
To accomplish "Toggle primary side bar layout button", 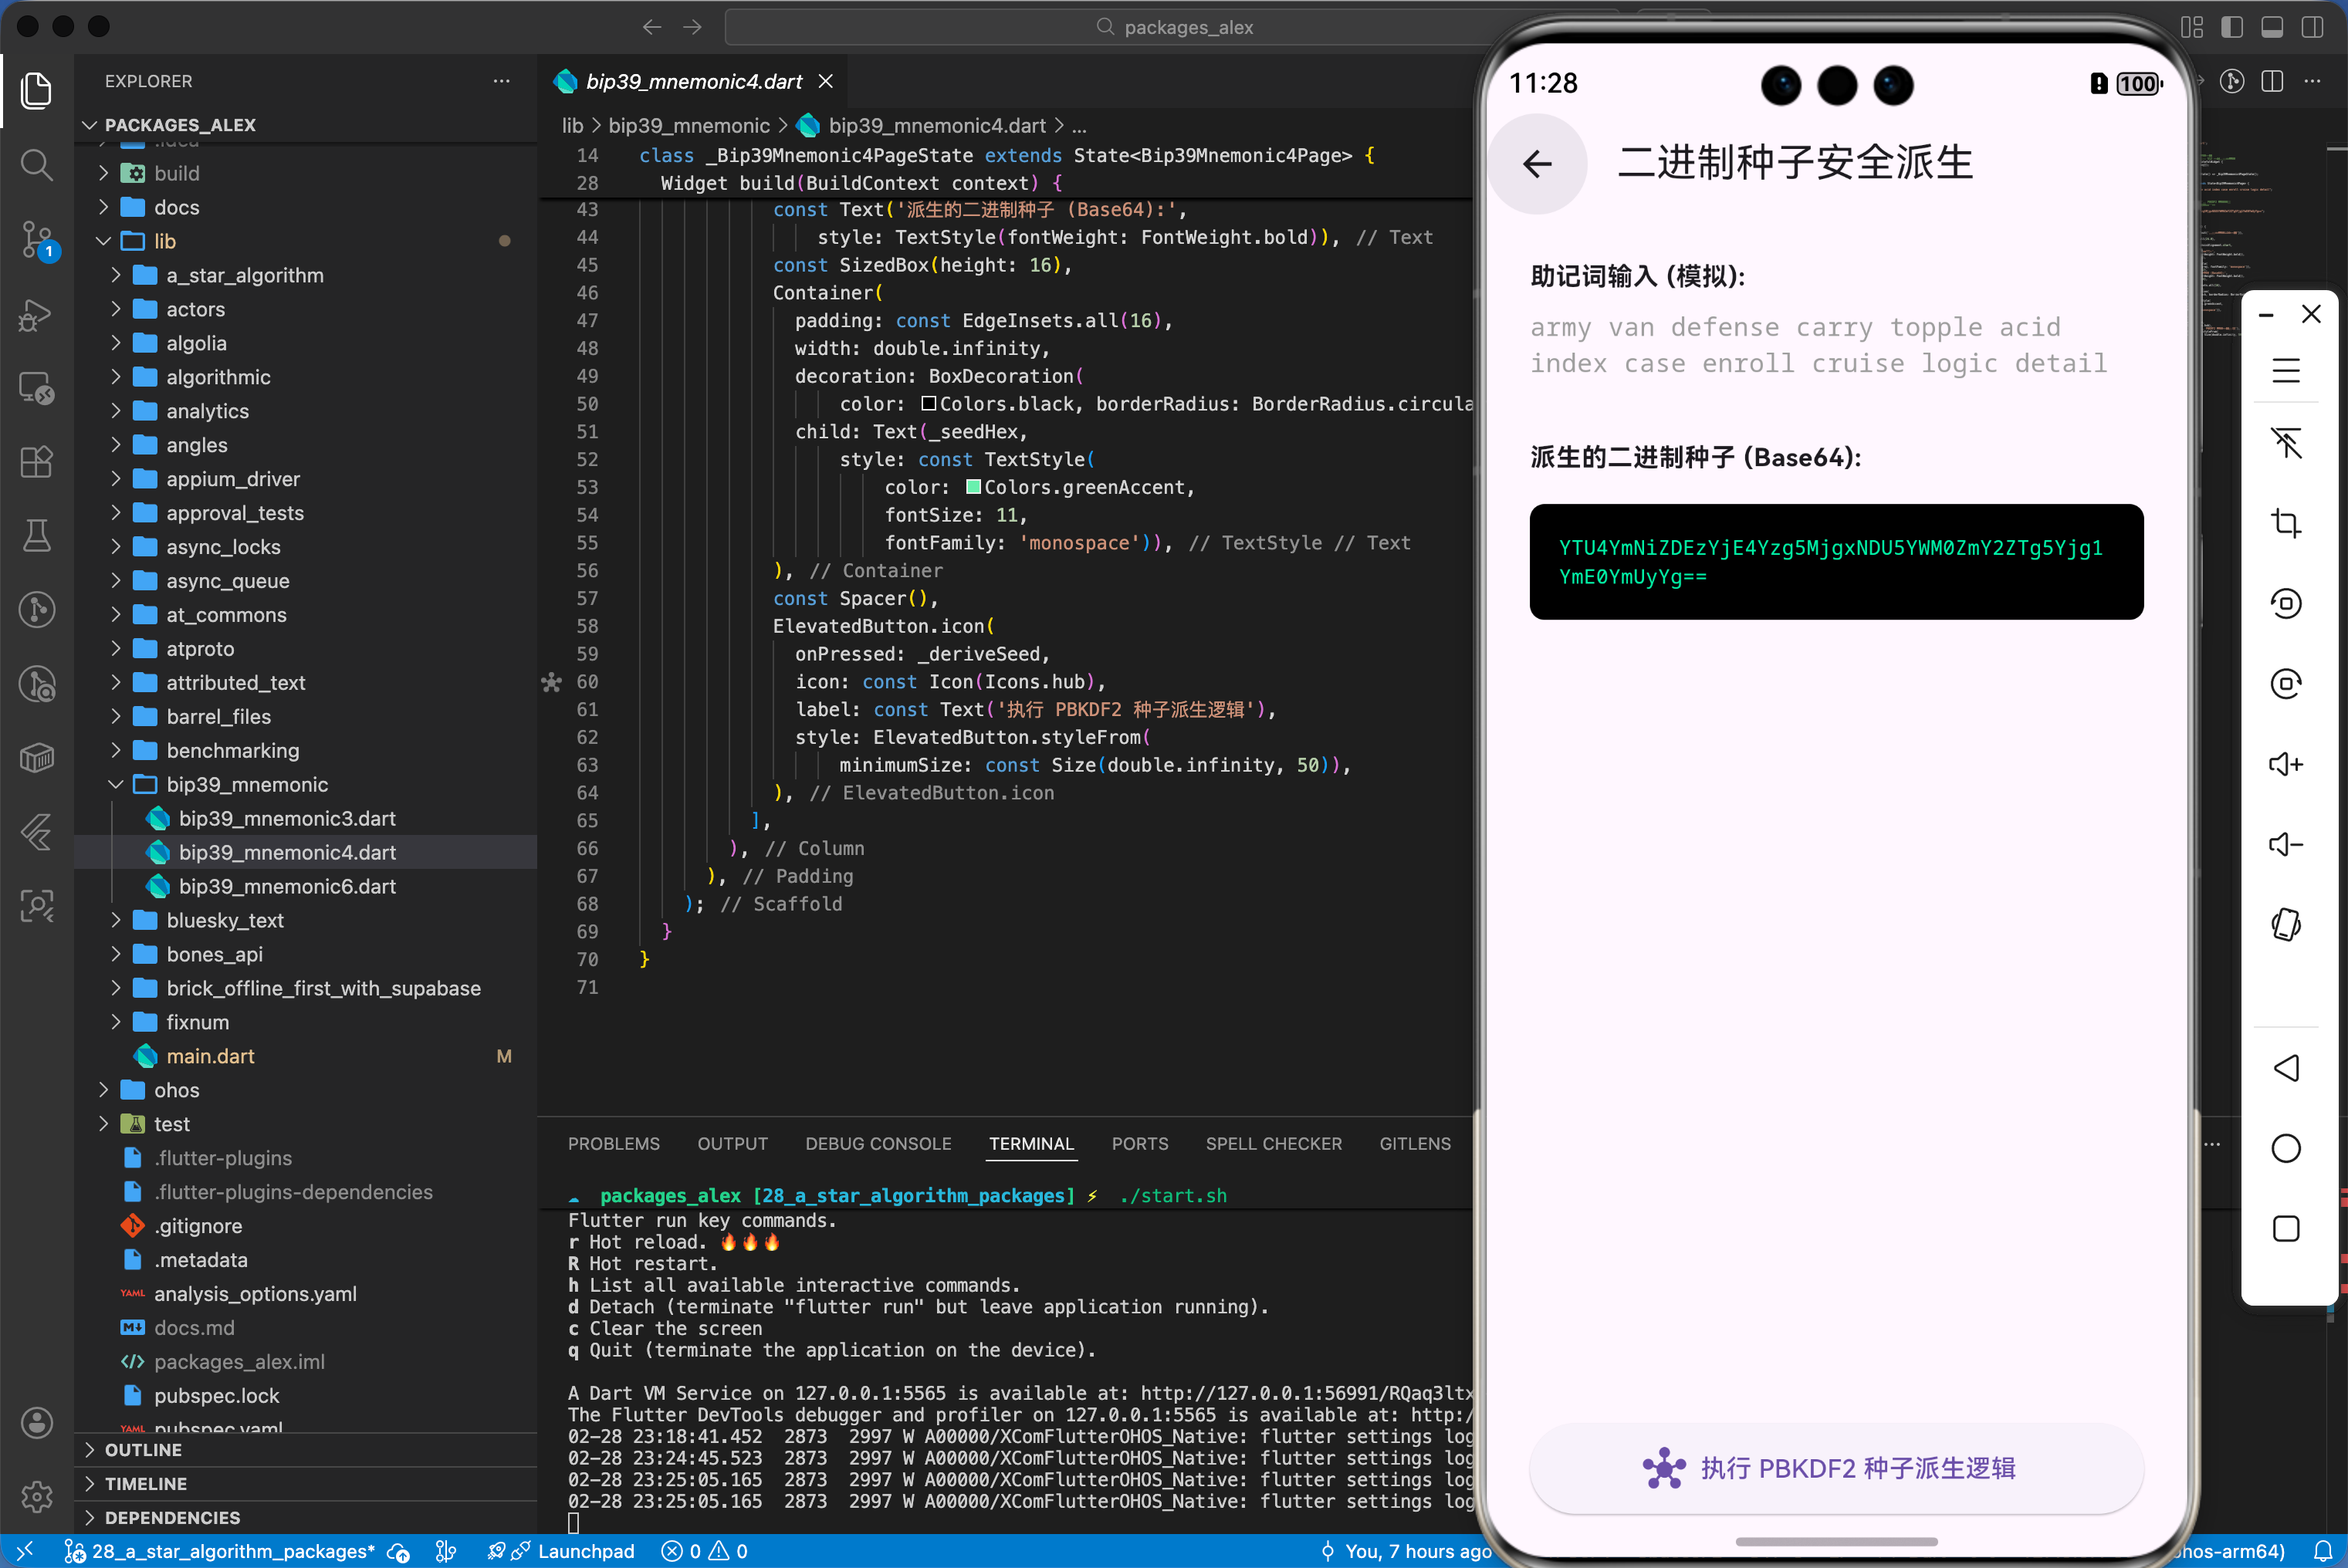I will tap(2232, 27).
